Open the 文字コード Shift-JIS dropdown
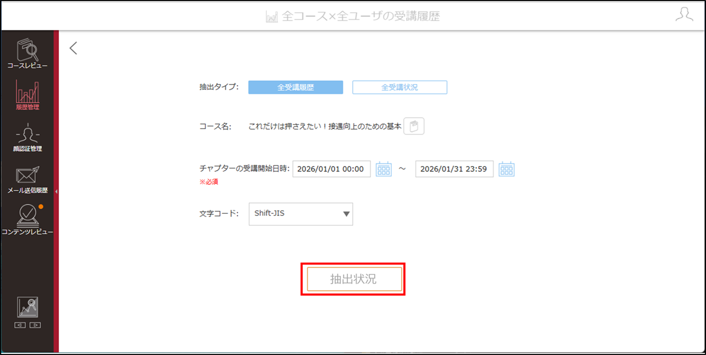Viewport: 706px width, 355px height. pos(300,214)
